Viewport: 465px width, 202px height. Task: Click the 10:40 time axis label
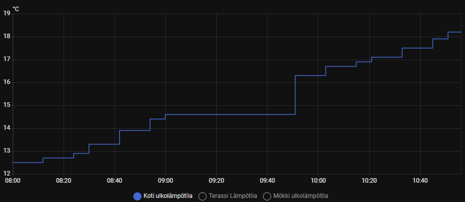[420, 180]
